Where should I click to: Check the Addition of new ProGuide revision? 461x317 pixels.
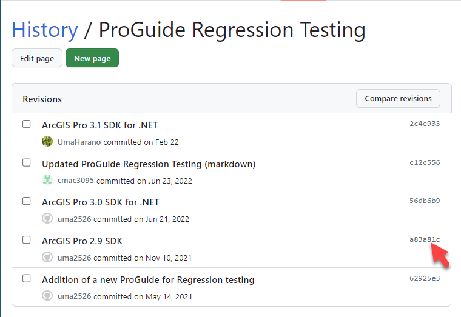point(27,279)
